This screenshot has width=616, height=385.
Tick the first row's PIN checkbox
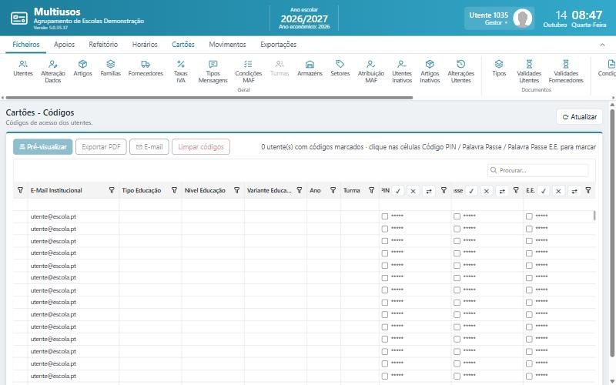[x=384, y=216]
